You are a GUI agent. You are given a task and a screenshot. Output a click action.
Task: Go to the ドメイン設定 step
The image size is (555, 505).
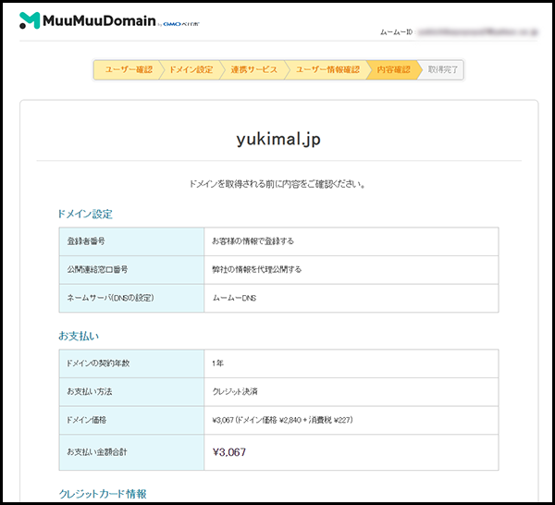191,70
